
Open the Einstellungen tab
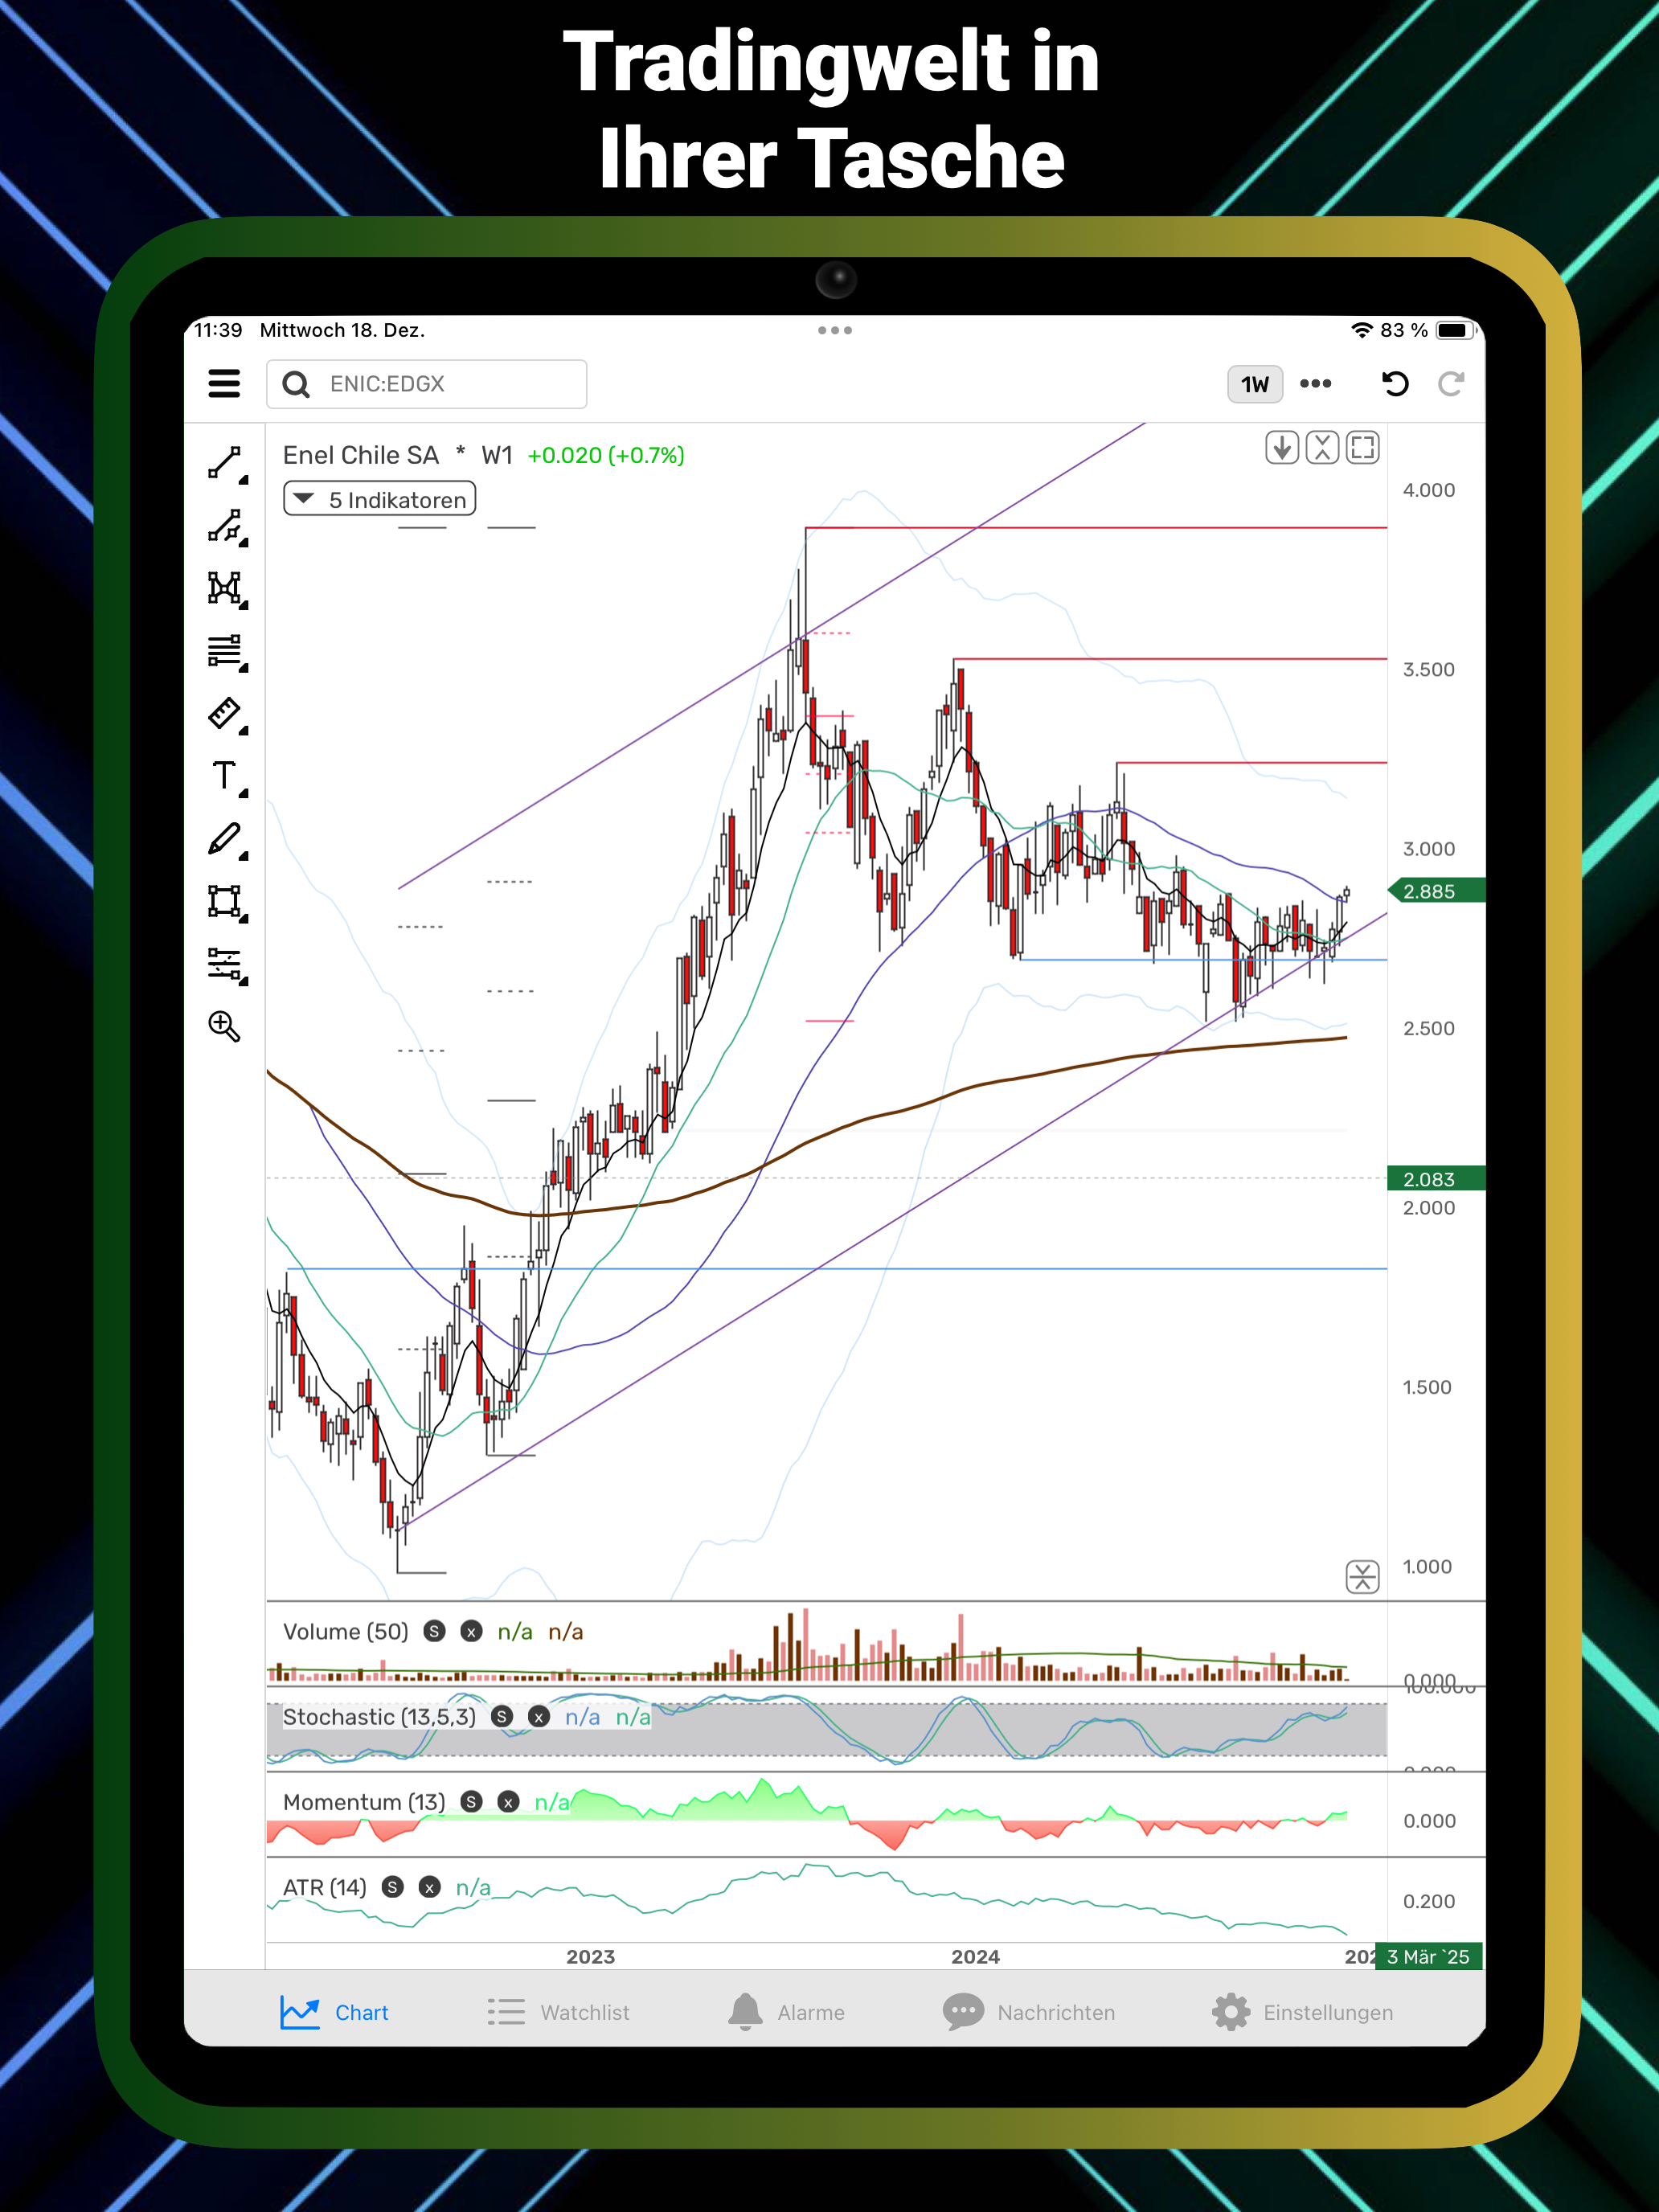pyautogui.click(x=1302, y=2012)
